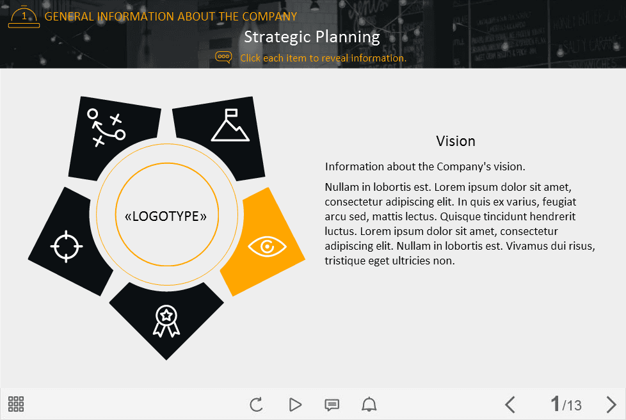
Task: Open the grid menu in the bottom bar
Action: click(x=16, y=404)
